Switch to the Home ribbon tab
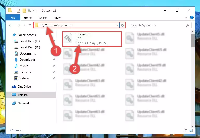Screen dimensions: 200x138 click(x=28, y=18)
